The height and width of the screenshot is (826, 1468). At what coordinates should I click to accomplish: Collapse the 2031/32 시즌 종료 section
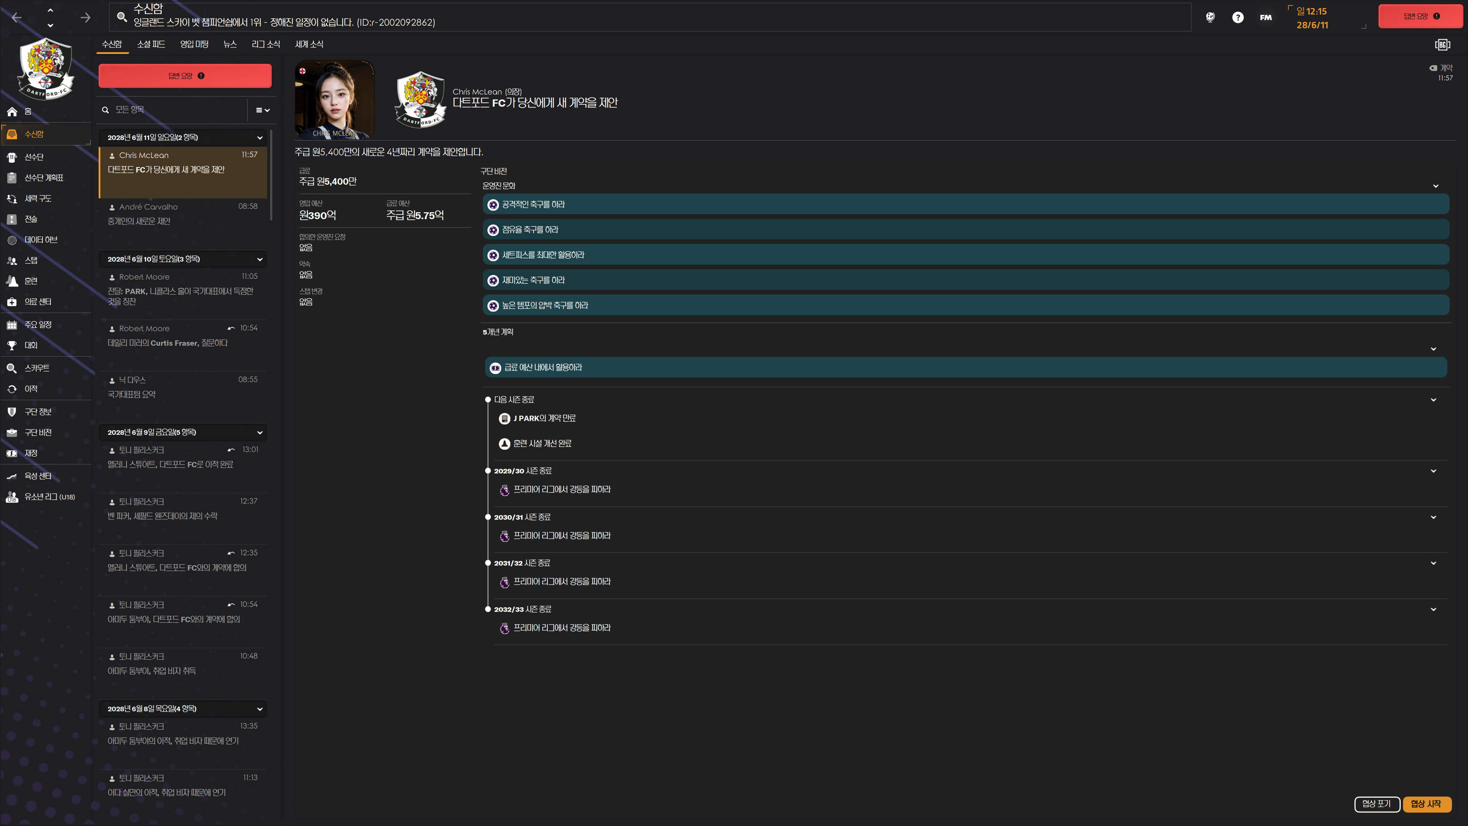pyautogui.click(x=1433, y=563)
